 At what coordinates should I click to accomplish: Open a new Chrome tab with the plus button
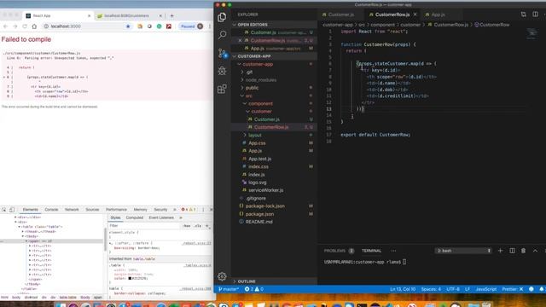pyautogui.click(x=171, y=15)
